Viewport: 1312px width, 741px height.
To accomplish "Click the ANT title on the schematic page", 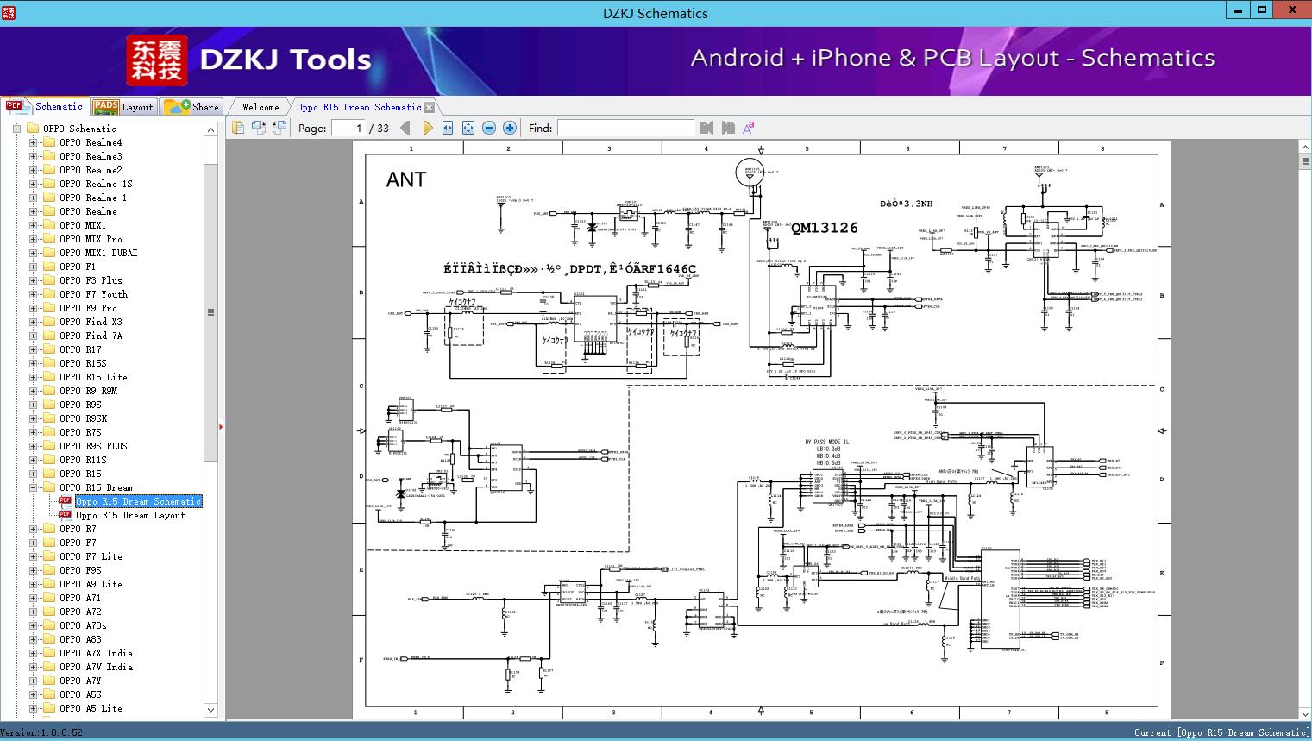I will point(406,179).
